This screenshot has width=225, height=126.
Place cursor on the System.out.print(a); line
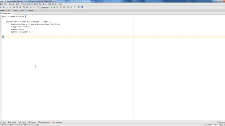point(22,32)
